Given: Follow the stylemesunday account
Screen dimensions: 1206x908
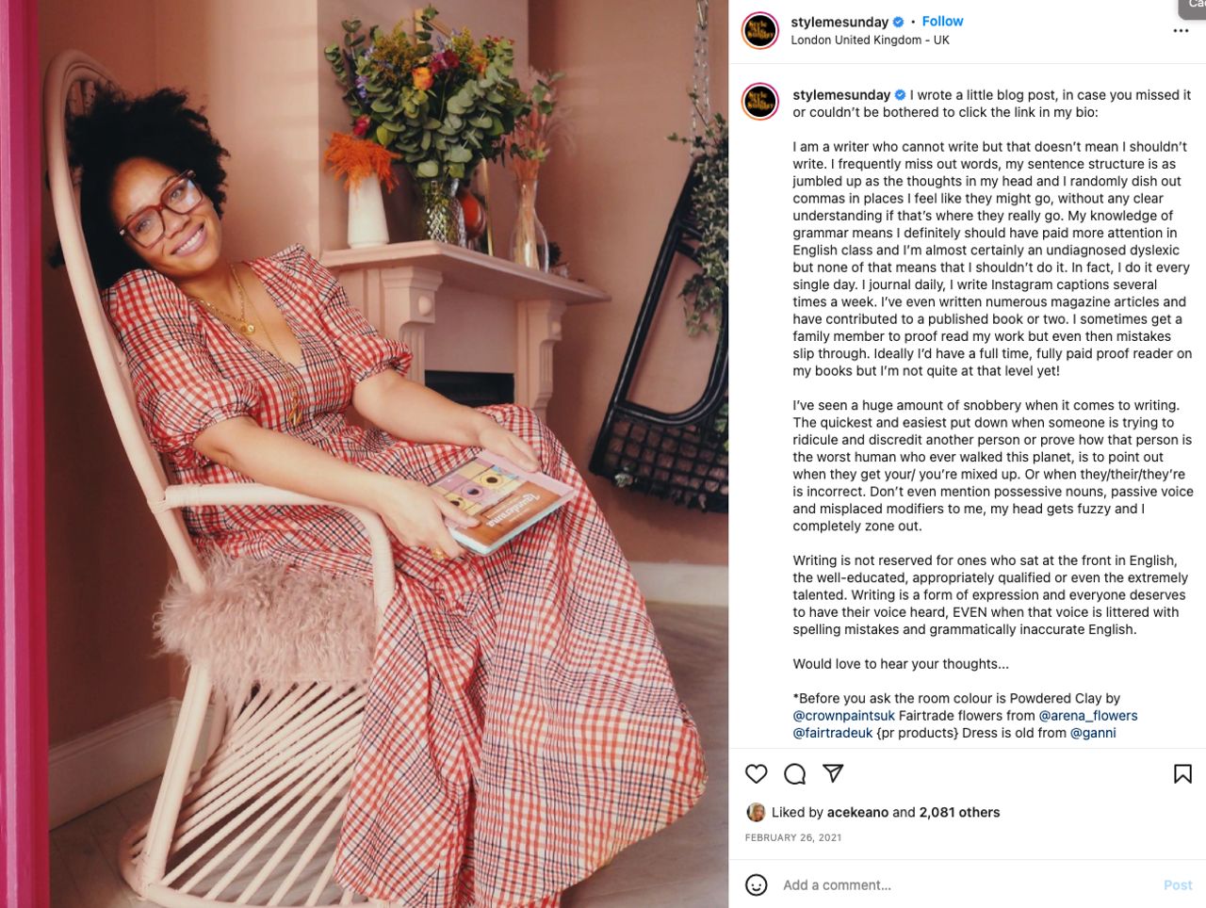Looking at the screenshot, I should pyautogui.click(x=942, y=21).
